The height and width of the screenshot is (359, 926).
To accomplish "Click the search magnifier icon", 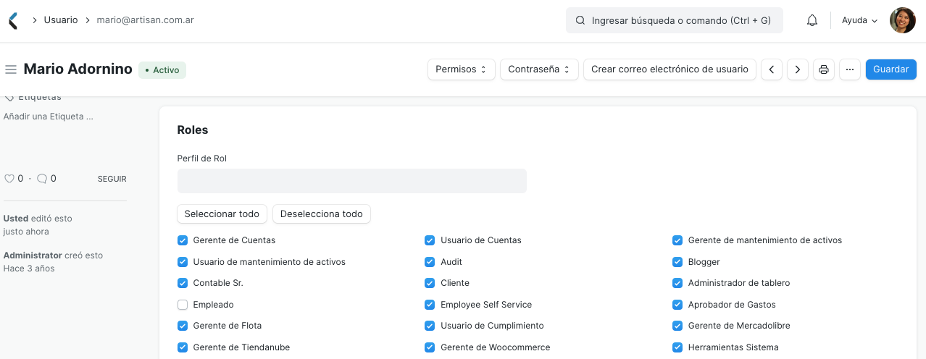I will coord(580,21).
